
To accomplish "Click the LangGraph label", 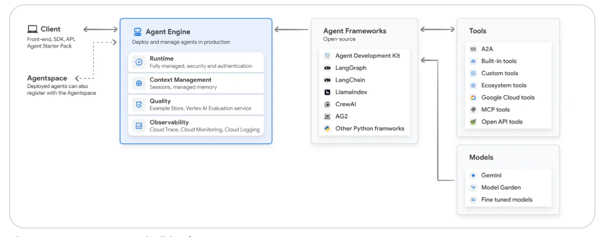I will (x=351, y=68).
